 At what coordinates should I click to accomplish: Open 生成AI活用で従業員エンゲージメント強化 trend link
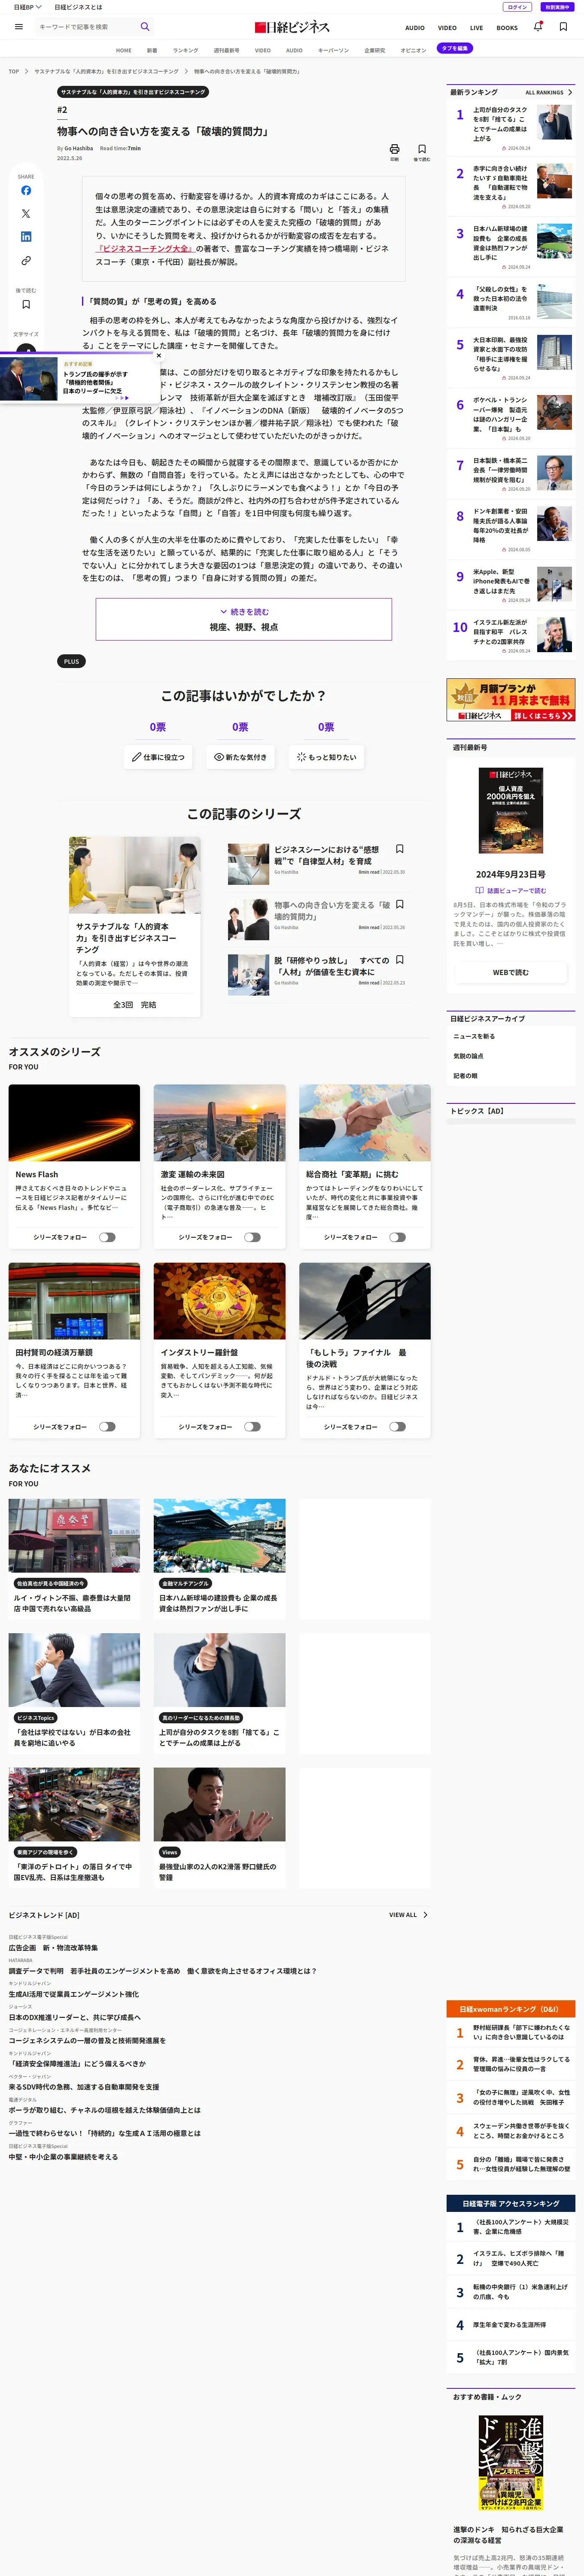coord(74,1994)
